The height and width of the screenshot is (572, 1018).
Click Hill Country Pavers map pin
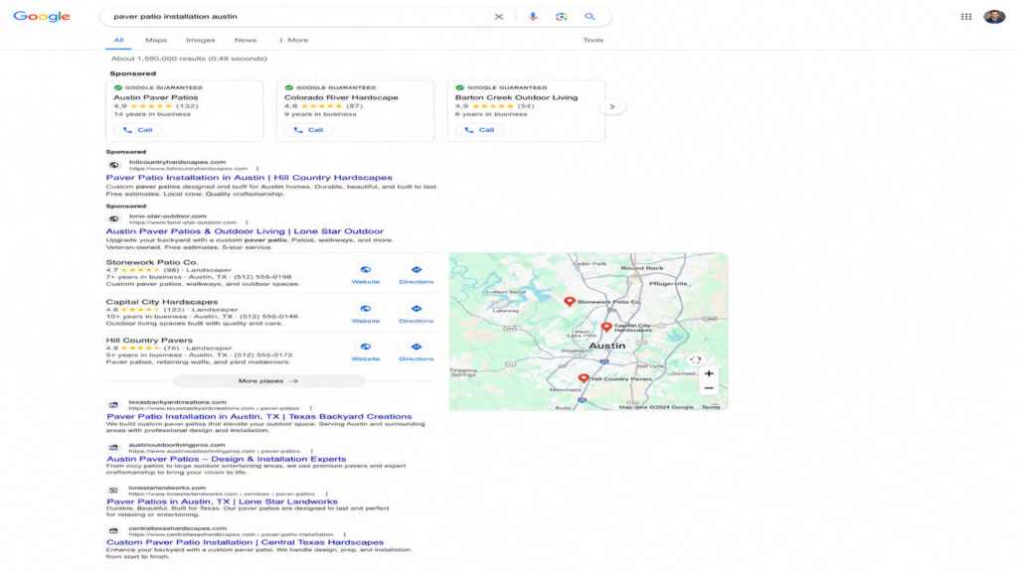click(584, 378)
